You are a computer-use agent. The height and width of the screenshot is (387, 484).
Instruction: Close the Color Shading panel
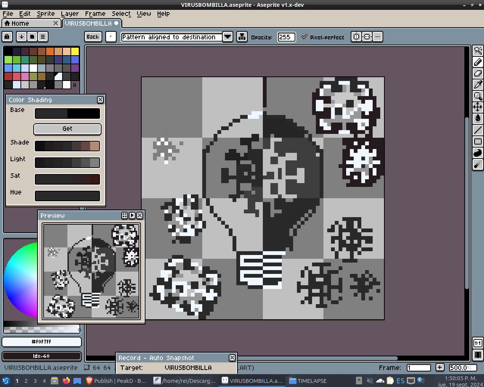tap(100, 99)
